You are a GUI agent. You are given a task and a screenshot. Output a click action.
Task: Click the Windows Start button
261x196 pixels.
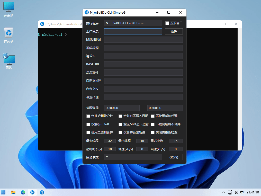point(3,192)
